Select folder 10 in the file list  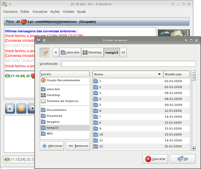(141, 135)
